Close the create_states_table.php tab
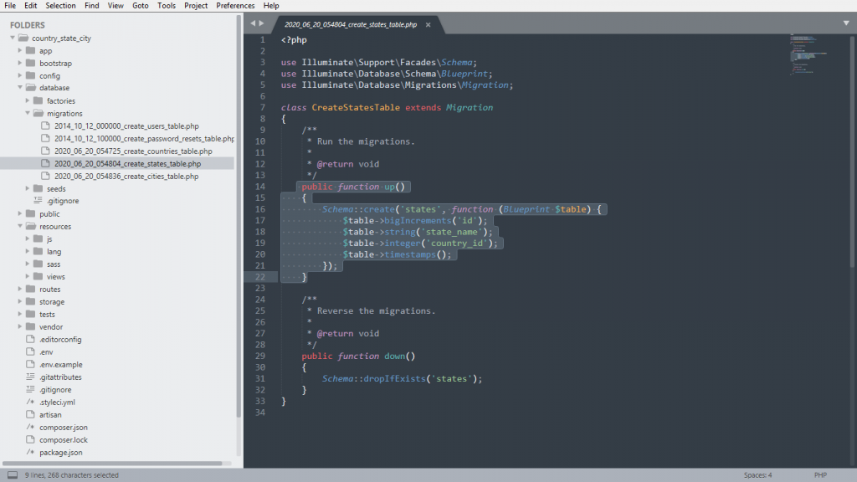Screen dimensions: 857x482 [428, 25]
